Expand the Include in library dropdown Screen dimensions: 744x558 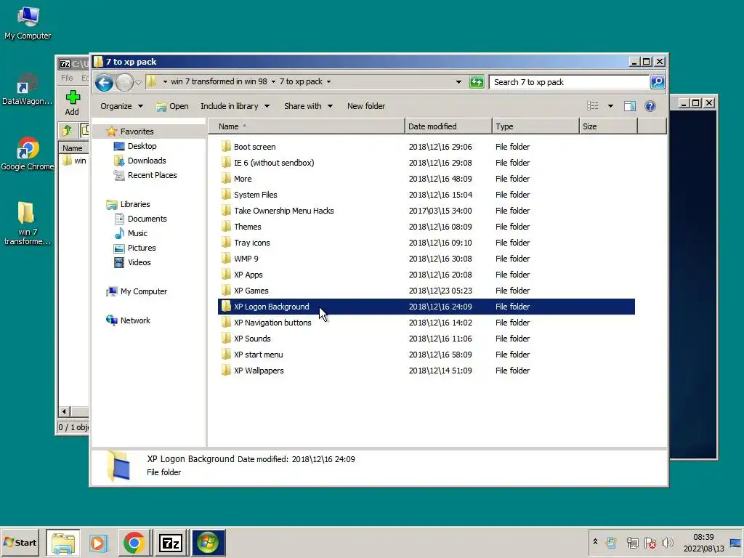click(267, 106)
